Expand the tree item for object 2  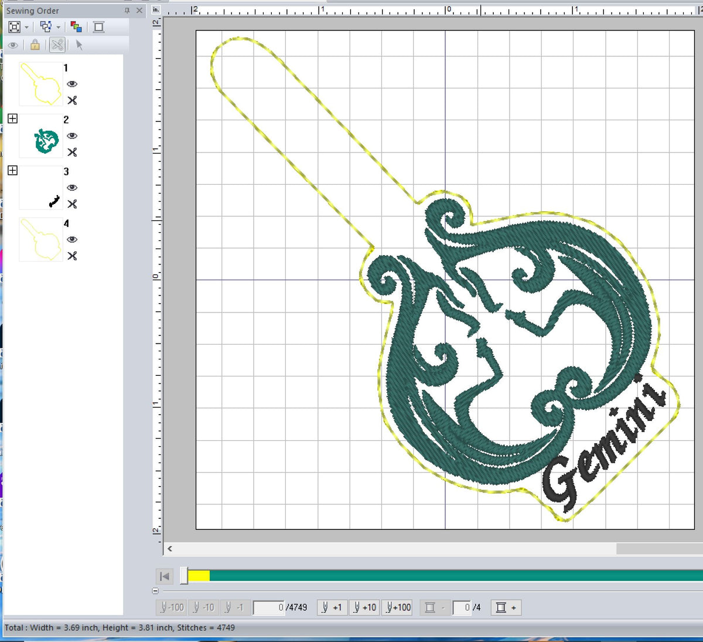[13, 118]
